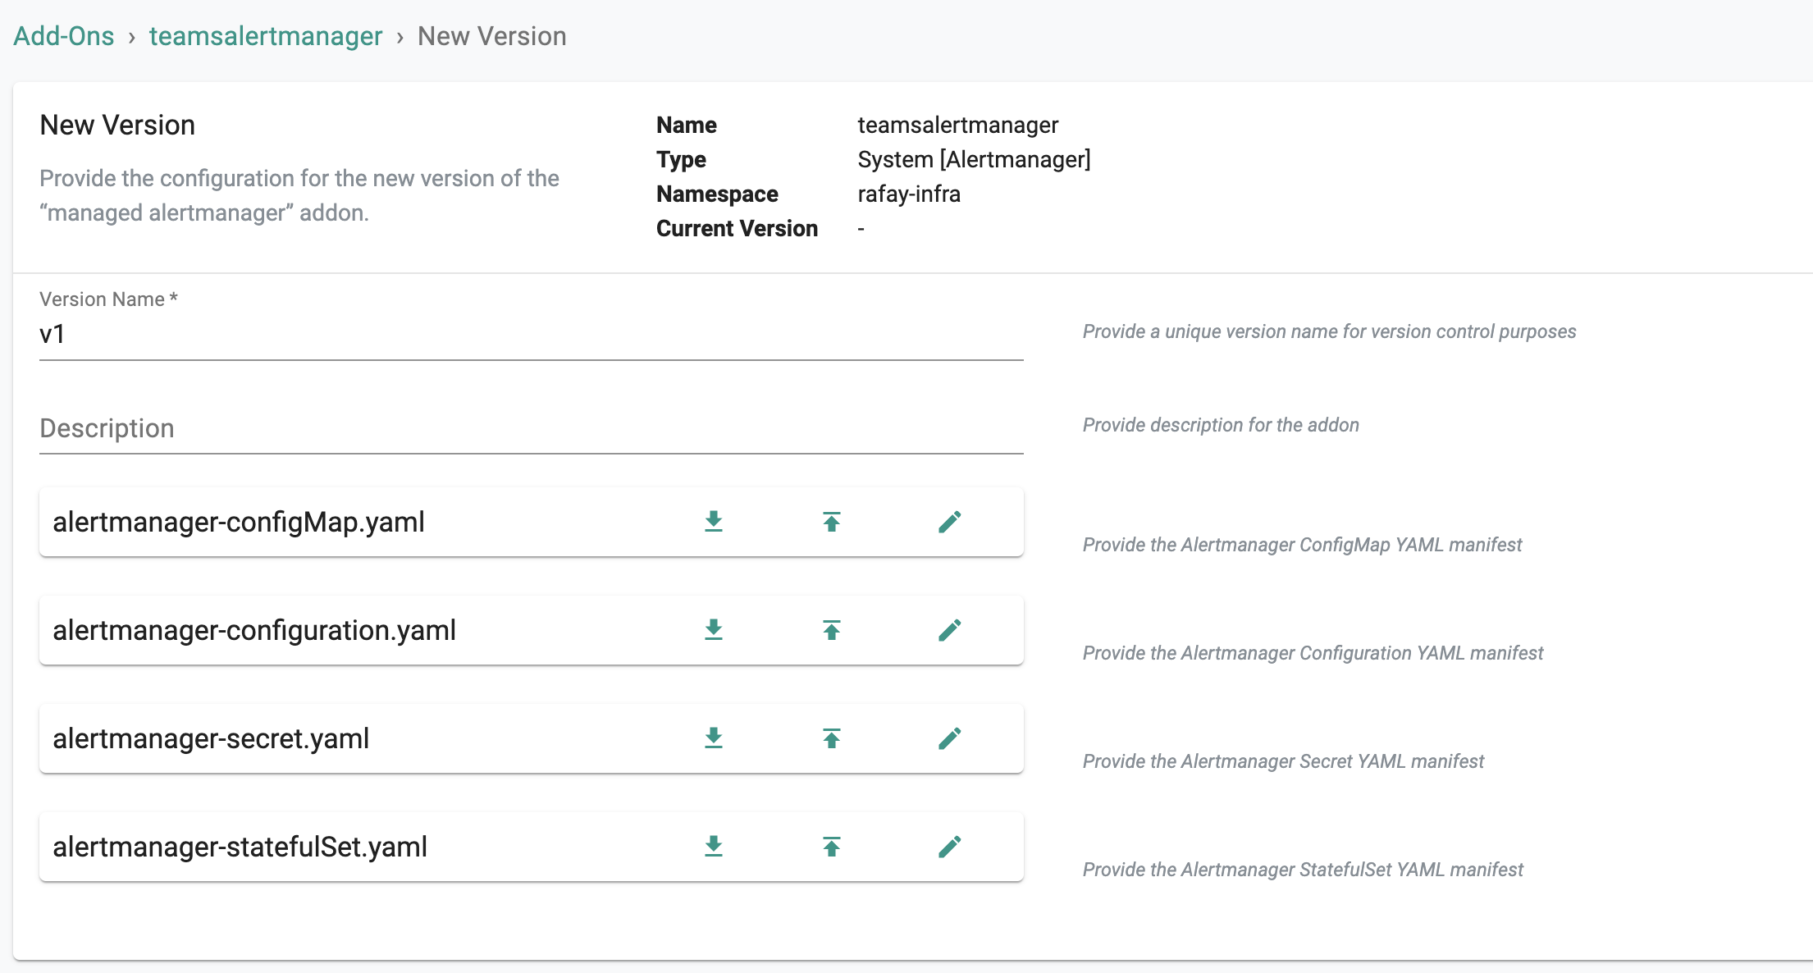Click the System [Alertmanager] type value
Viewport: 1813px width, 973px height.
tap(975, 159)
